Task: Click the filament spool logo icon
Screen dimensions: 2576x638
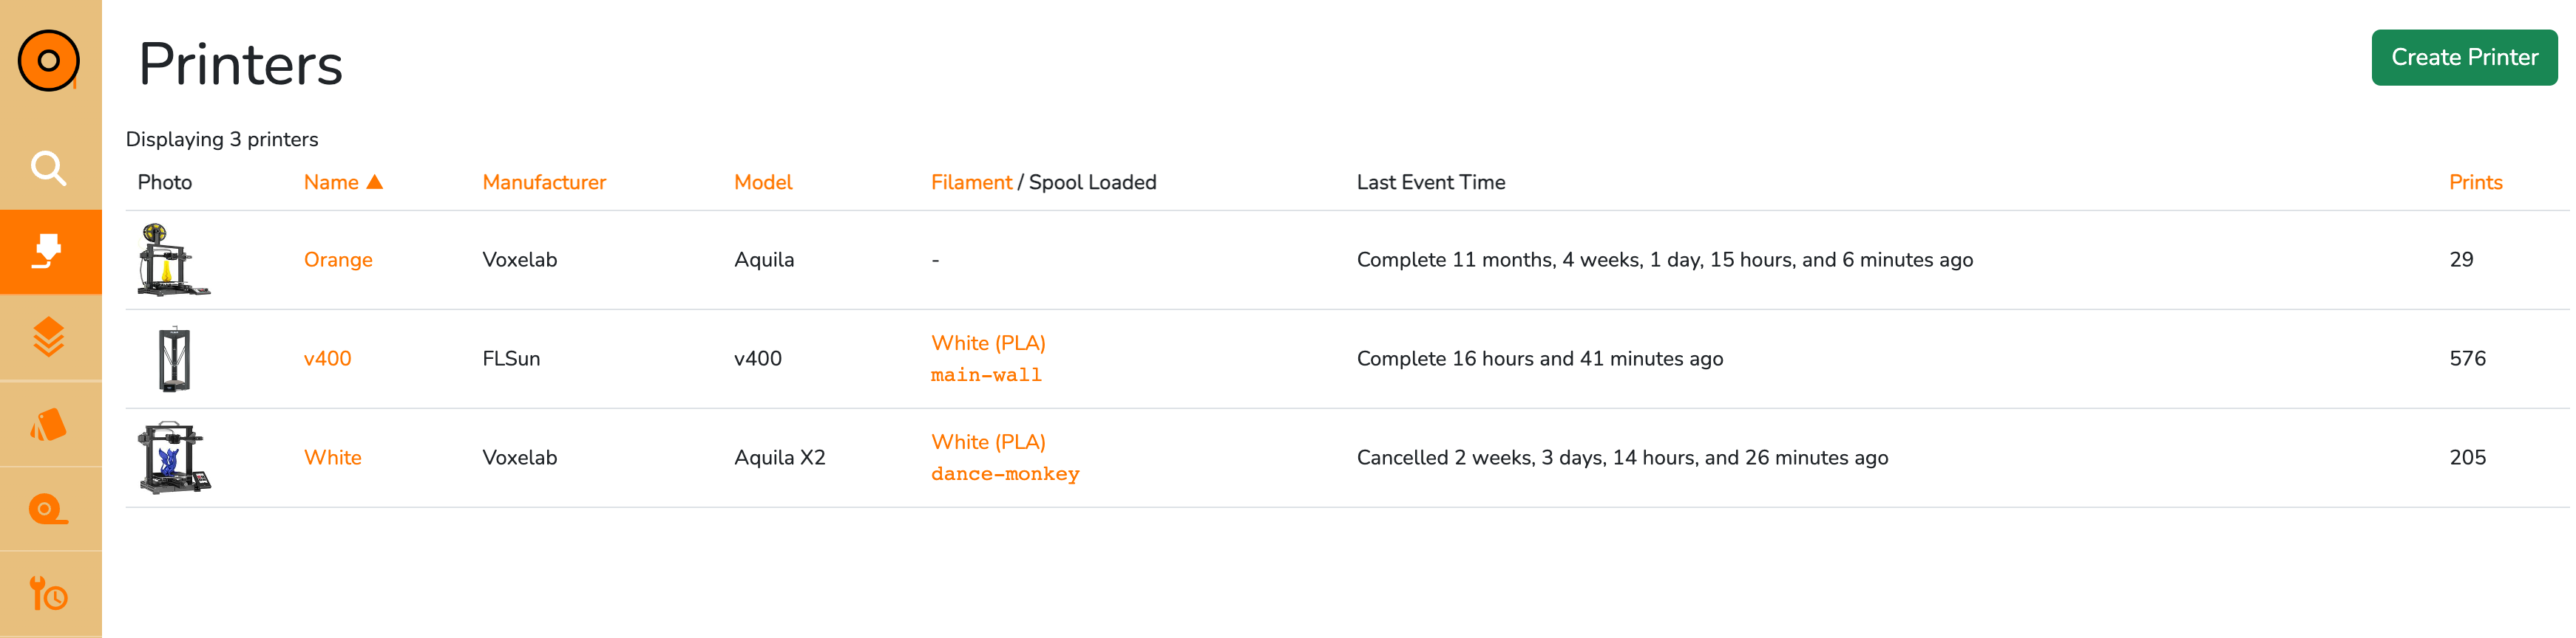Action: [48, 61]
